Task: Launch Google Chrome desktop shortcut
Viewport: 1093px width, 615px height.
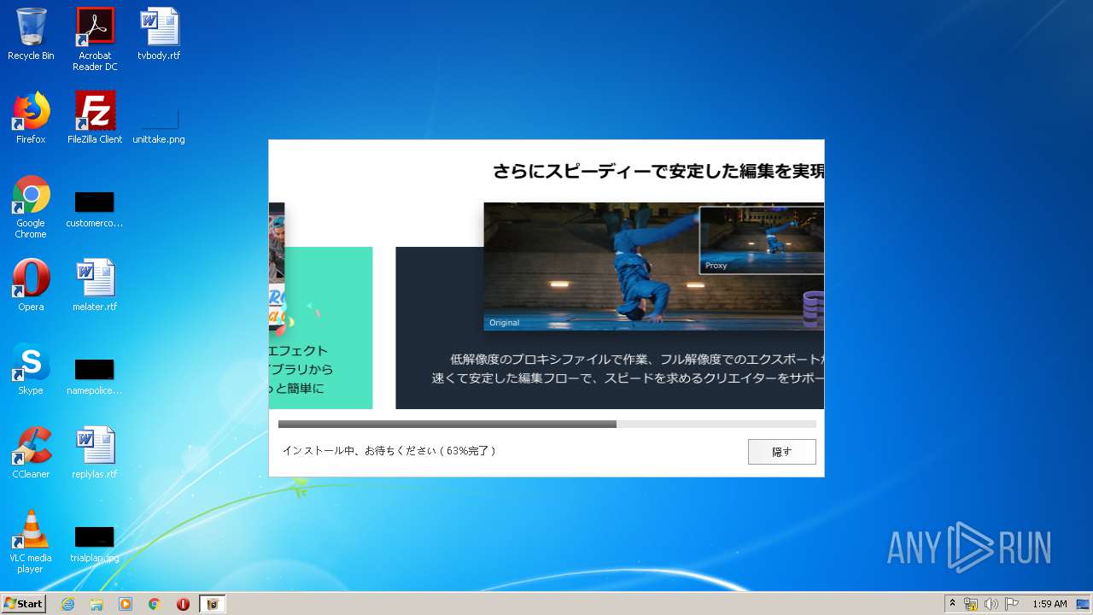Action: [31, 207]
